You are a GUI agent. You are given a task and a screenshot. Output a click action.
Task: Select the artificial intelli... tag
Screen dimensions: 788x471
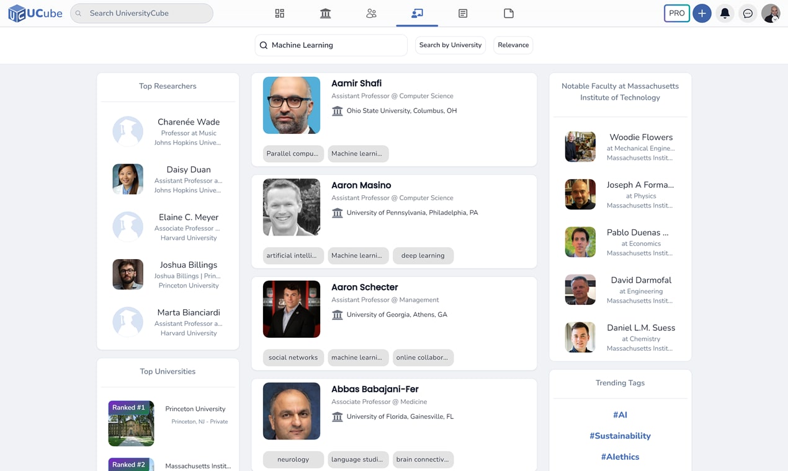tap(293, 255)
